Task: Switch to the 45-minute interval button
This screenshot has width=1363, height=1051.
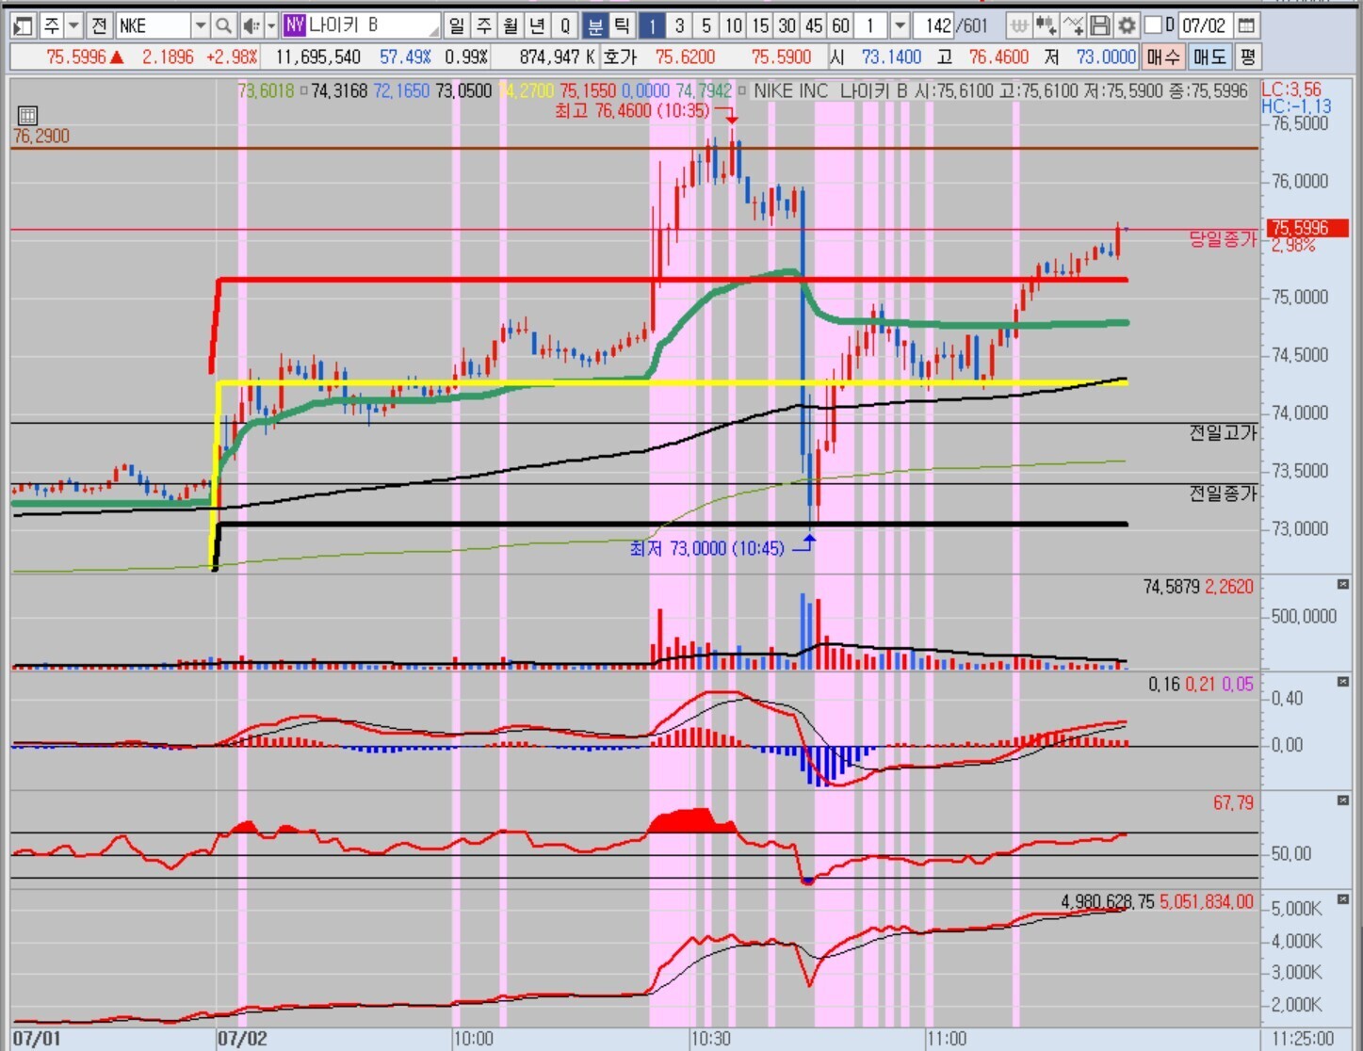Action: [x=815, y=25]
